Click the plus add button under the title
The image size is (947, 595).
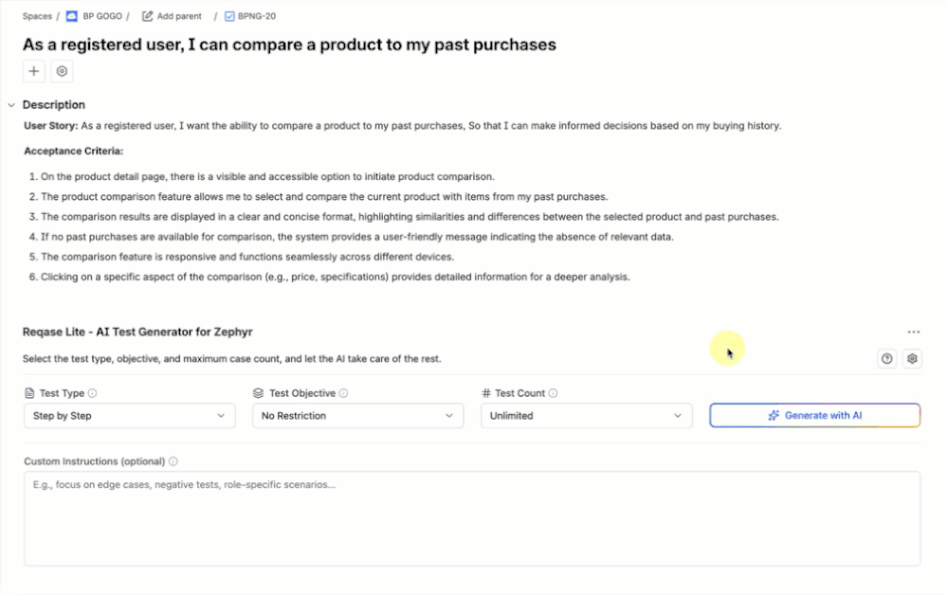(34, 71)
